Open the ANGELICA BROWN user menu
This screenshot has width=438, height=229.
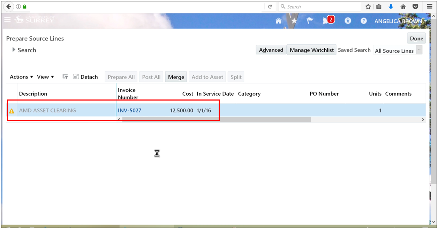click(398, 21)
